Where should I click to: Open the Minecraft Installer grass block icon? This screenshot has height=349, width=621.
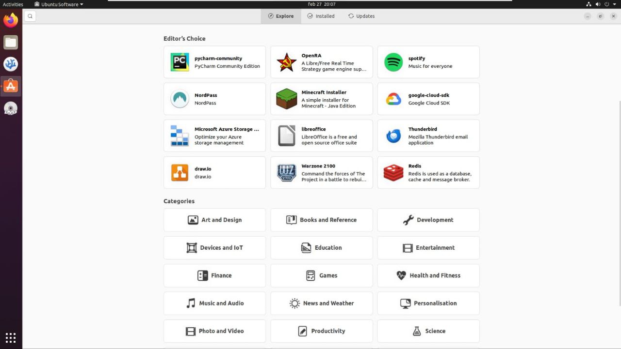click(286, 99)
